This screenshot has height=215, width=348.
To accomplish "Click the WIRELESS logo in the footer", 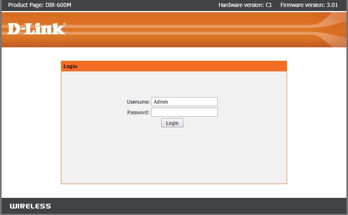I will click(x=30, y=206).
